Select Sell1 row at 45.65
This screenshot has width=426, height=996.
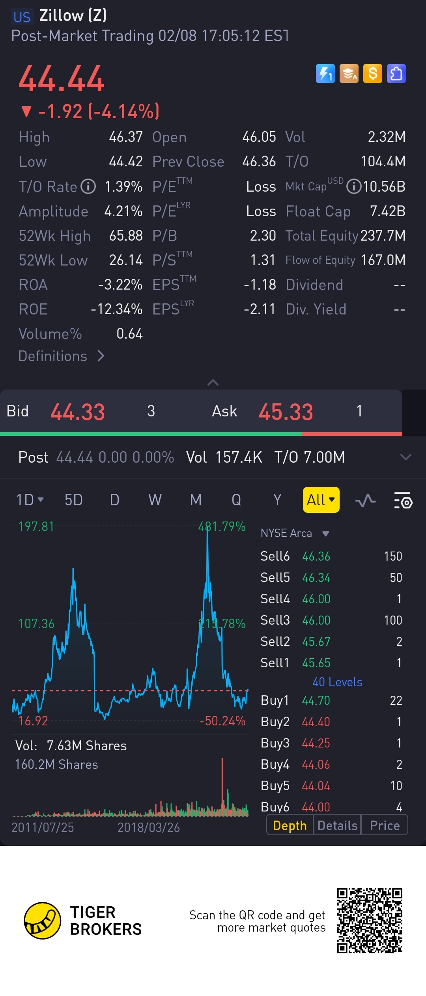[331, 663]
